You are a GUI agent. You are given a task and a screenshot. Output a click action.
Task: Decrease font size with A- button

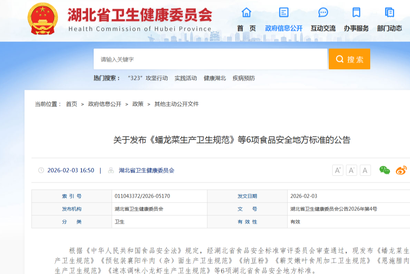(x=351, y=170)
